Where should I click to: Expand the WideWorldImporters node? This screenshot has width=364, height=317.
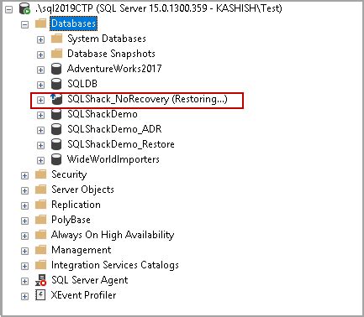click(40, 160)
